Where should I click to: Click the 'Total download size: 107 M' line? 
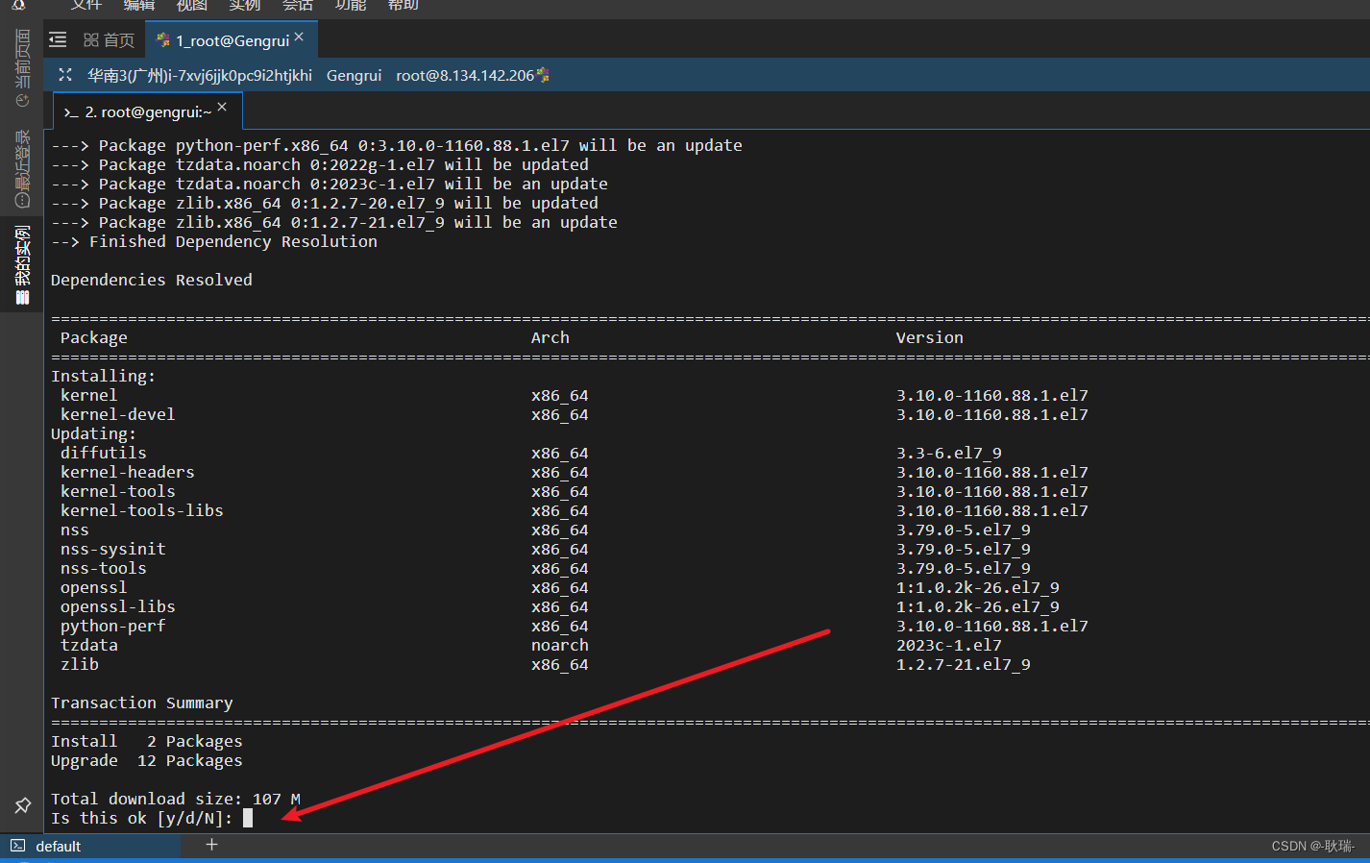[176, 799]
